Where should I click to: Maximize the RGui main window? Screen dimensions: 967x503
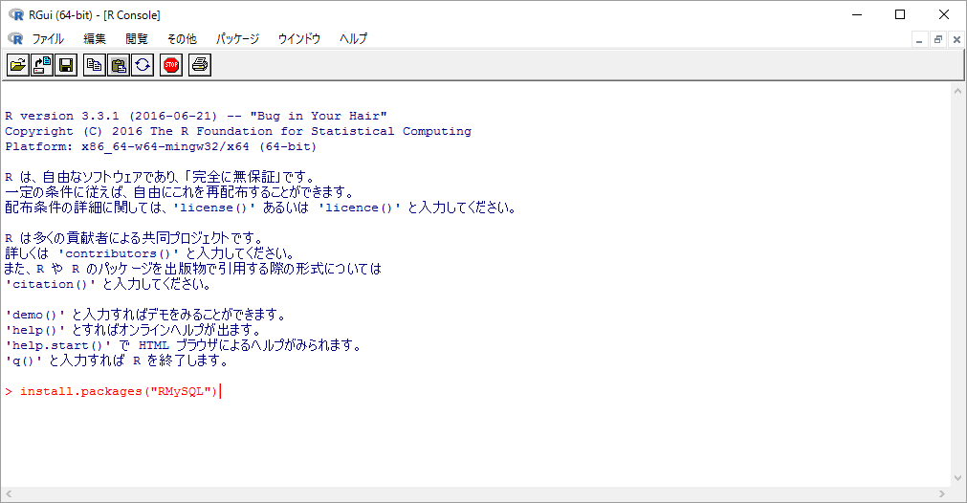tap(900, 14)
